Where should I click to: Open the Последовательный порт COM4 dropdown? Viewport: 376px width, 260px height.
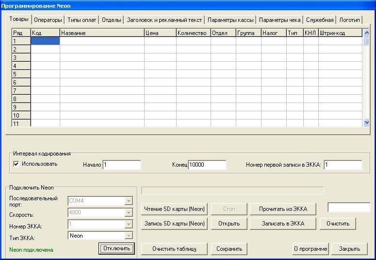[129, 201]
